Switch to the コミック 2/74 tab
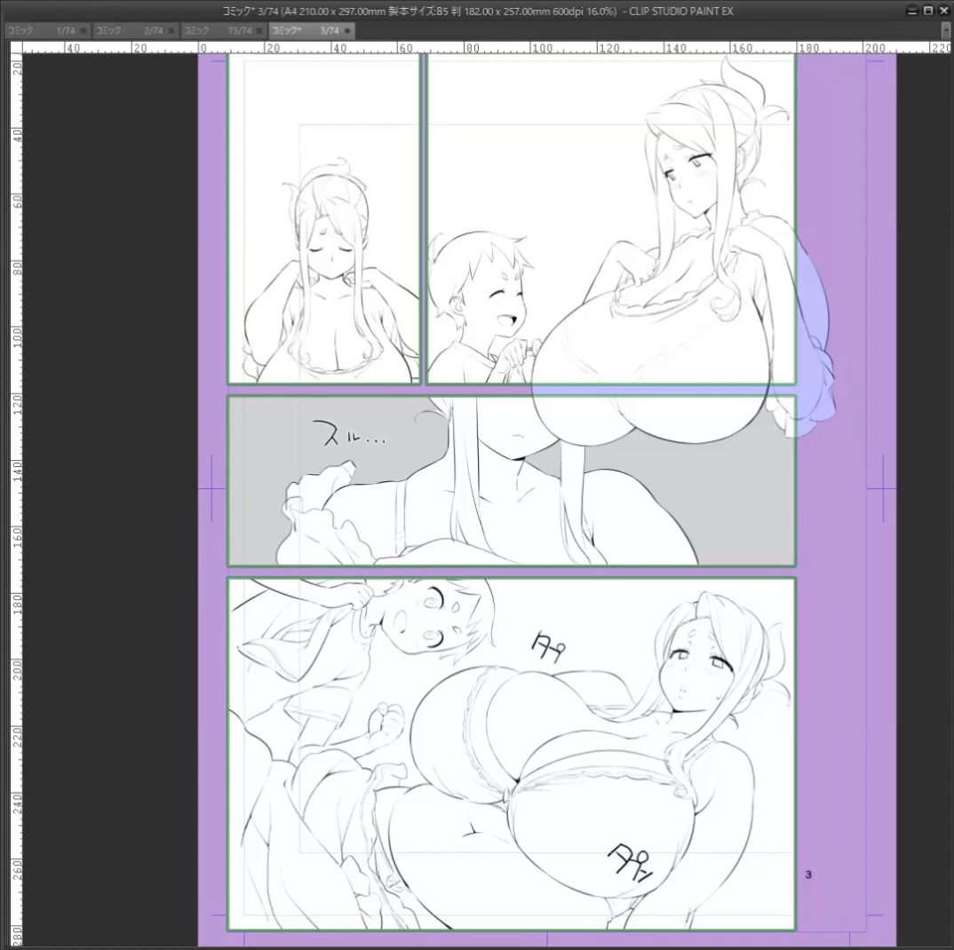 point(129,30)
